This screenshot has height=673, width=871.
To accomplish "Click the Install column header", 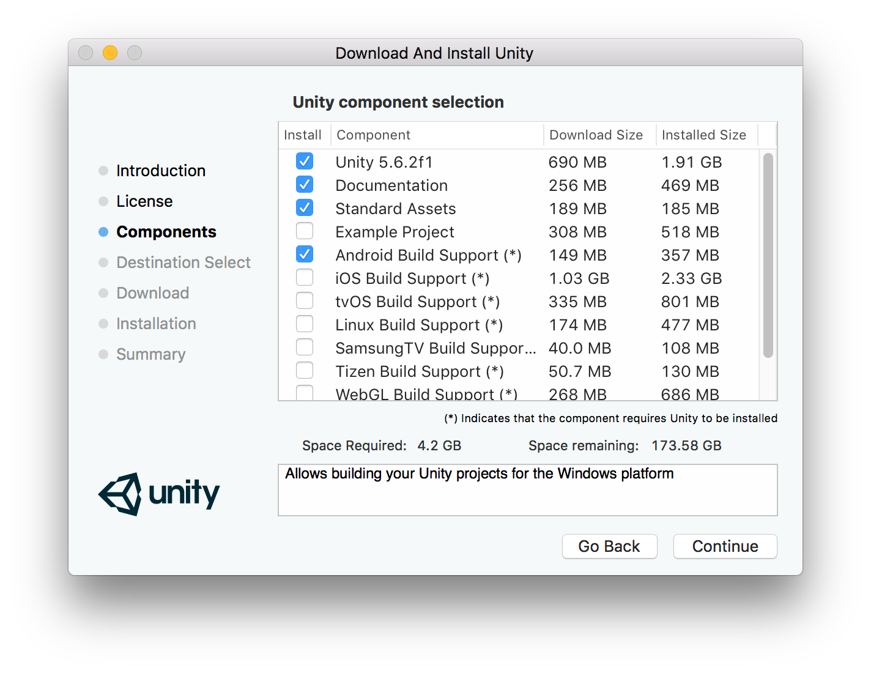I will (303, 135).
